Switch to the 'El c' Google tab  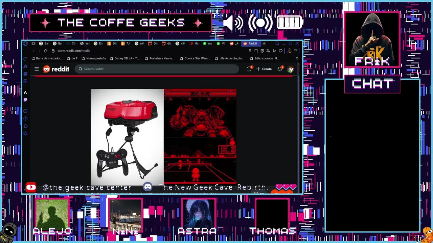point(98,44)
